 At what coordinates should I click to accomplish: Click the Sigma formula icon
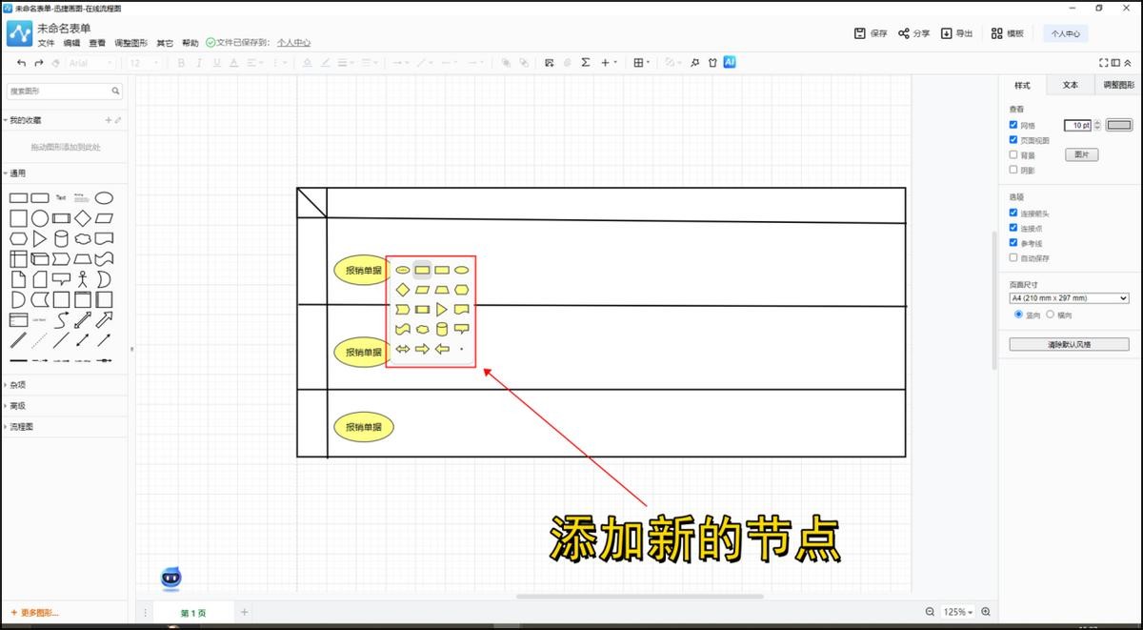[586, 63]
